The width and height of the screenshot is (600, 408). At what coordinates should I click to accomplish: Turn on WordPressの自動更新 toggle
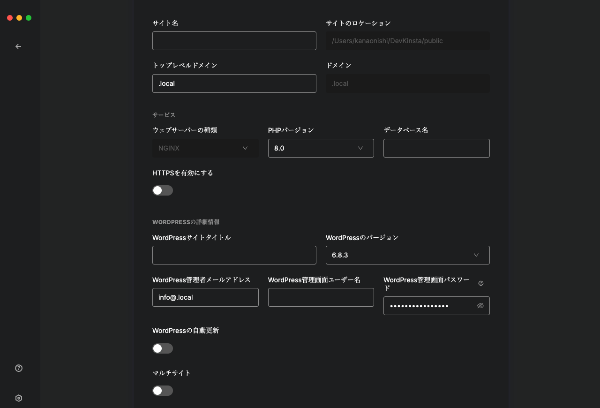[163, 348]
